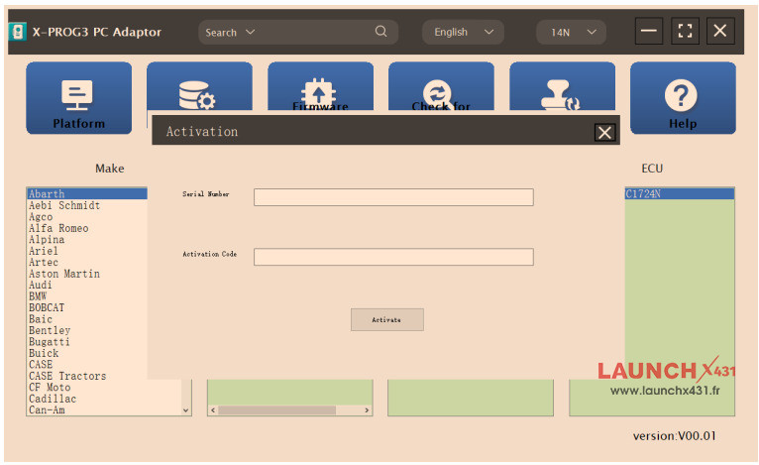Viewport: 759px width, 465px height.
Task: Click the Serial Number input field
Action: (393, 197)
